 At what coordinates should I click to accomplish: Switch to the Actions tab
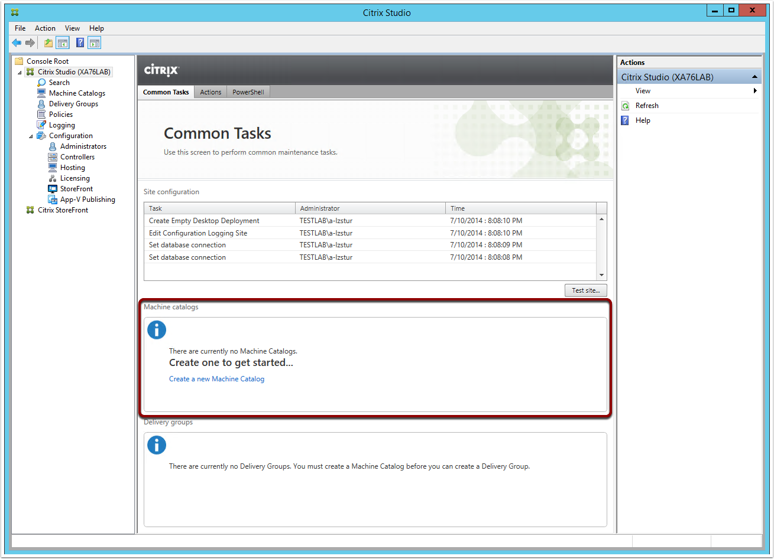point(210,92)
